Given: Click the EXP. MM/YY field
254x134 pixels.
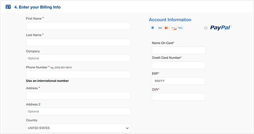Looking at the screenshot, I should (179, 81).
